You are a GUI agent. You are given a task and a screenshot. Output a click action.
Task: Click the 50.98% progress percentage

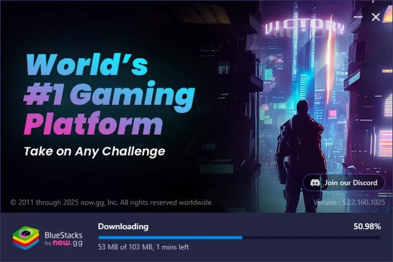(367, 226)
